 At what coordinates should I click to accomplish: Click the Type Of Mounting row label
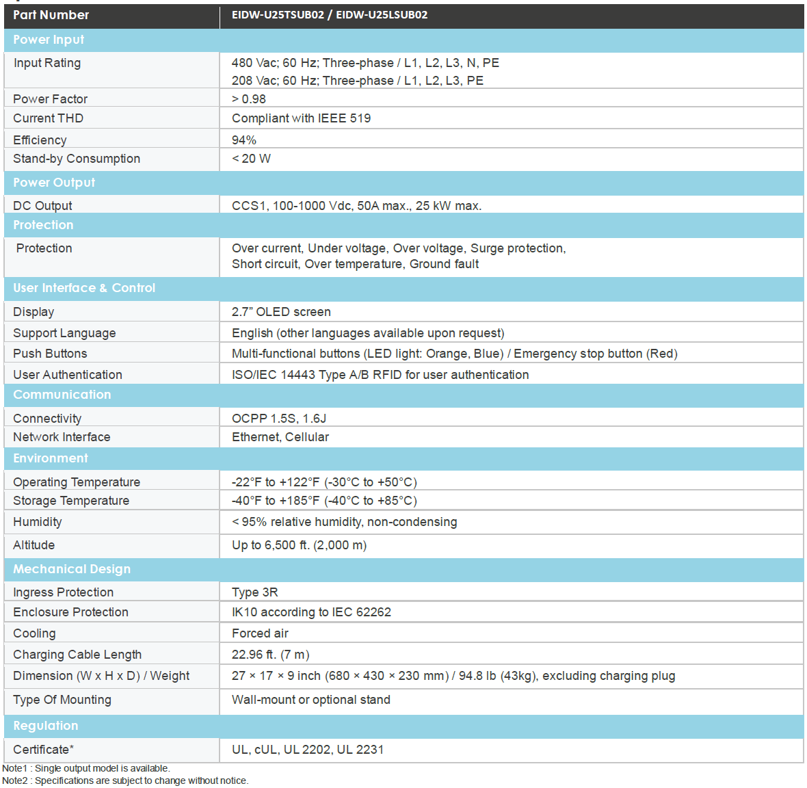pyautogui.click(x=62, y=700)
